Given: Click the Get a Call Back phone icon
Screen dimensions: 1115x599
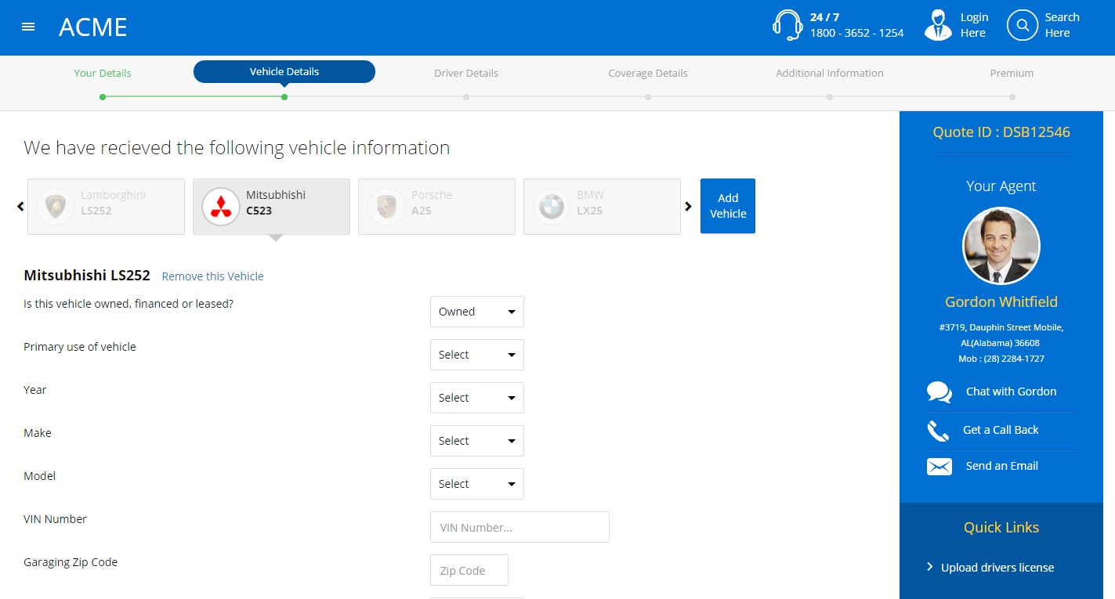Looking at the screenshot, I should tap(938, 430).
